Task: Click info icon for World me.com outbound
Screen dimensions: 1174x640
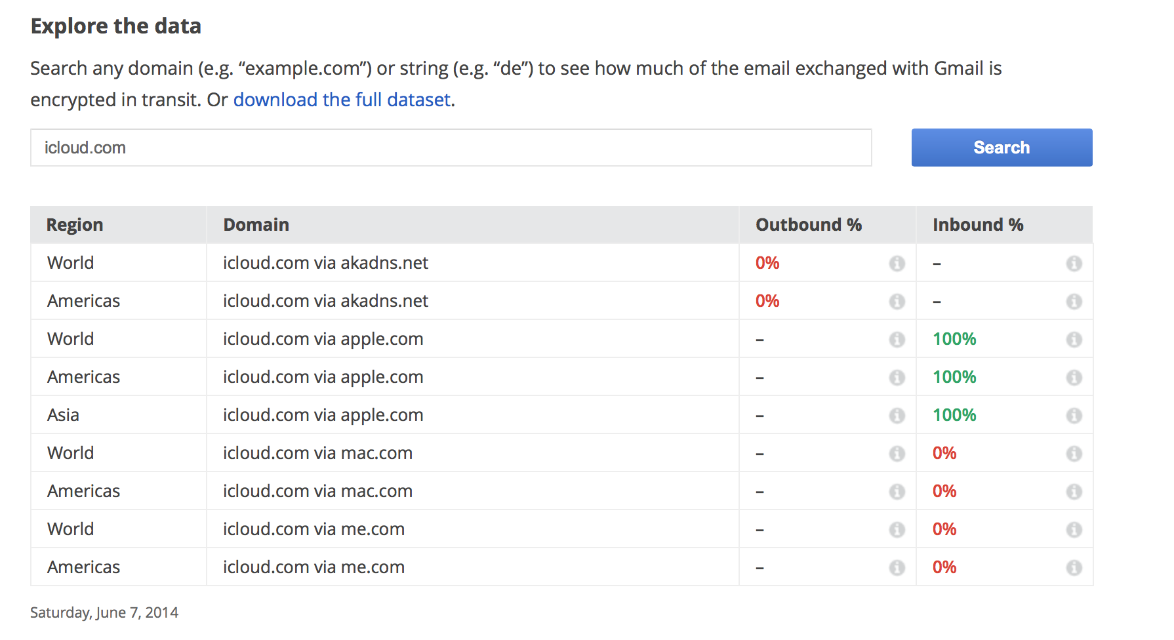Action: tap(897, 530)
